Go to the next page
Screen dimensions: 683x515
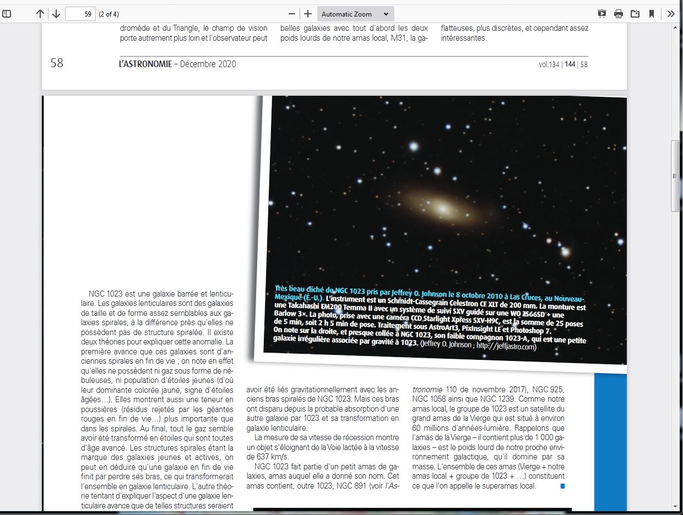click(x=56, y=14)
